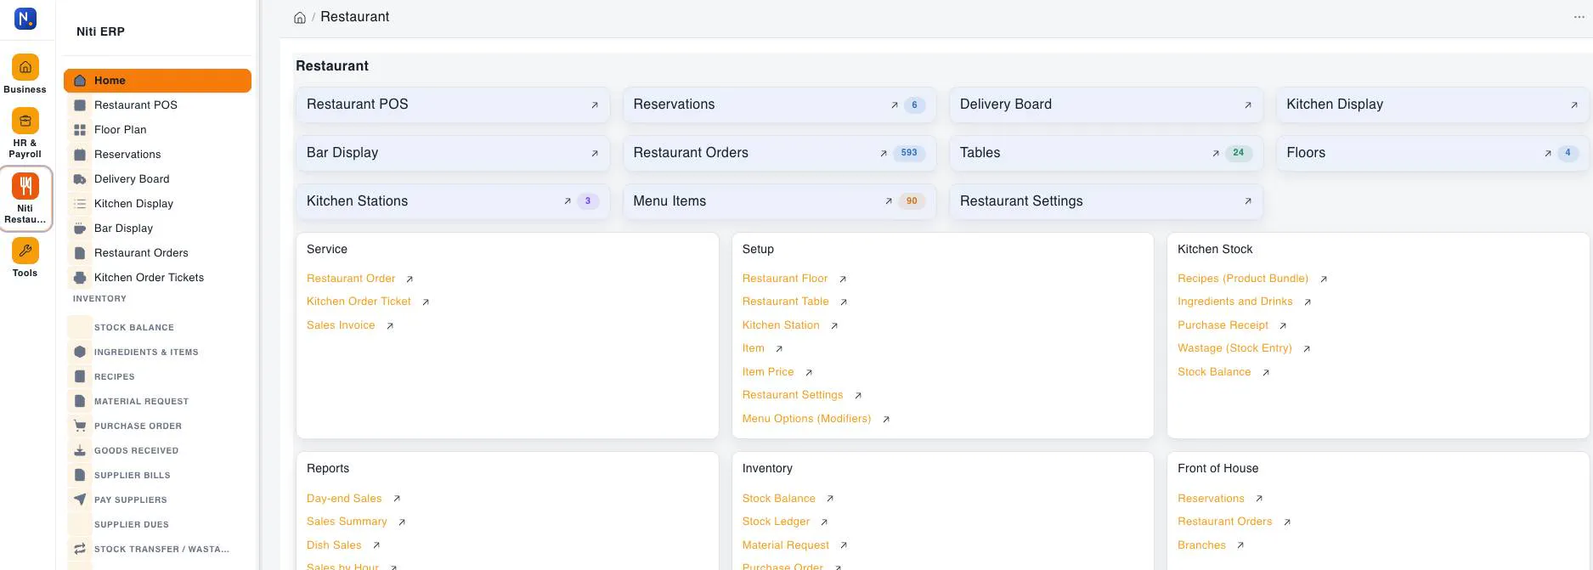The image size is (1593, 570).
Task: Open the Restaurant Orders shortcut card
Action: tap(779, 153)
